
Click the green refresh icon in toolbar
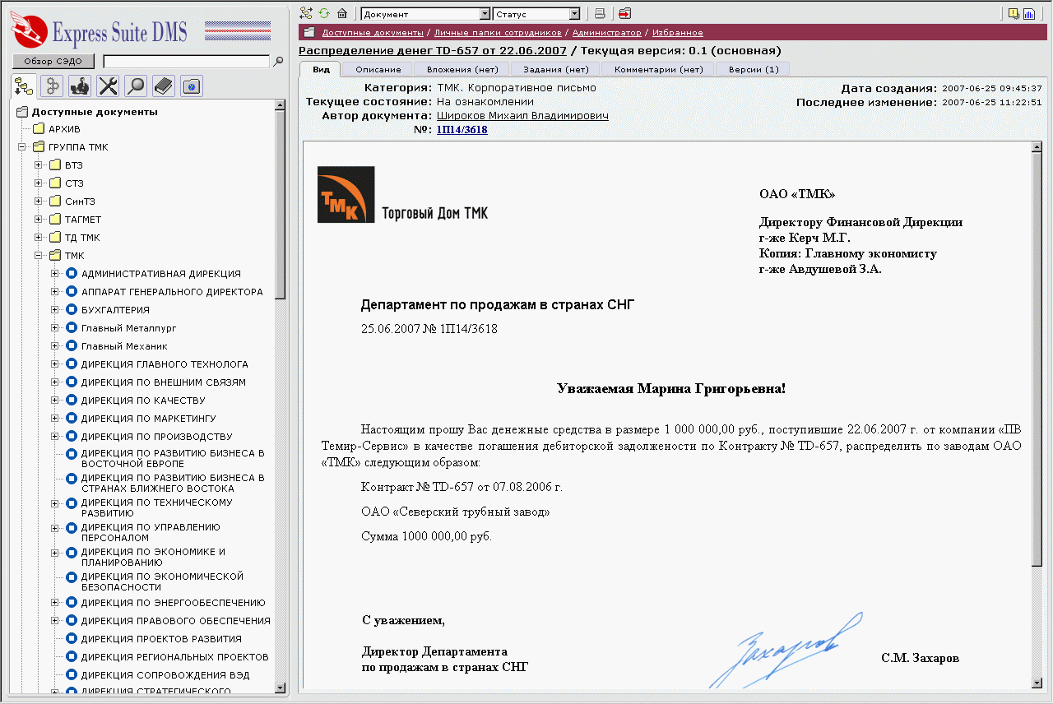324,13
